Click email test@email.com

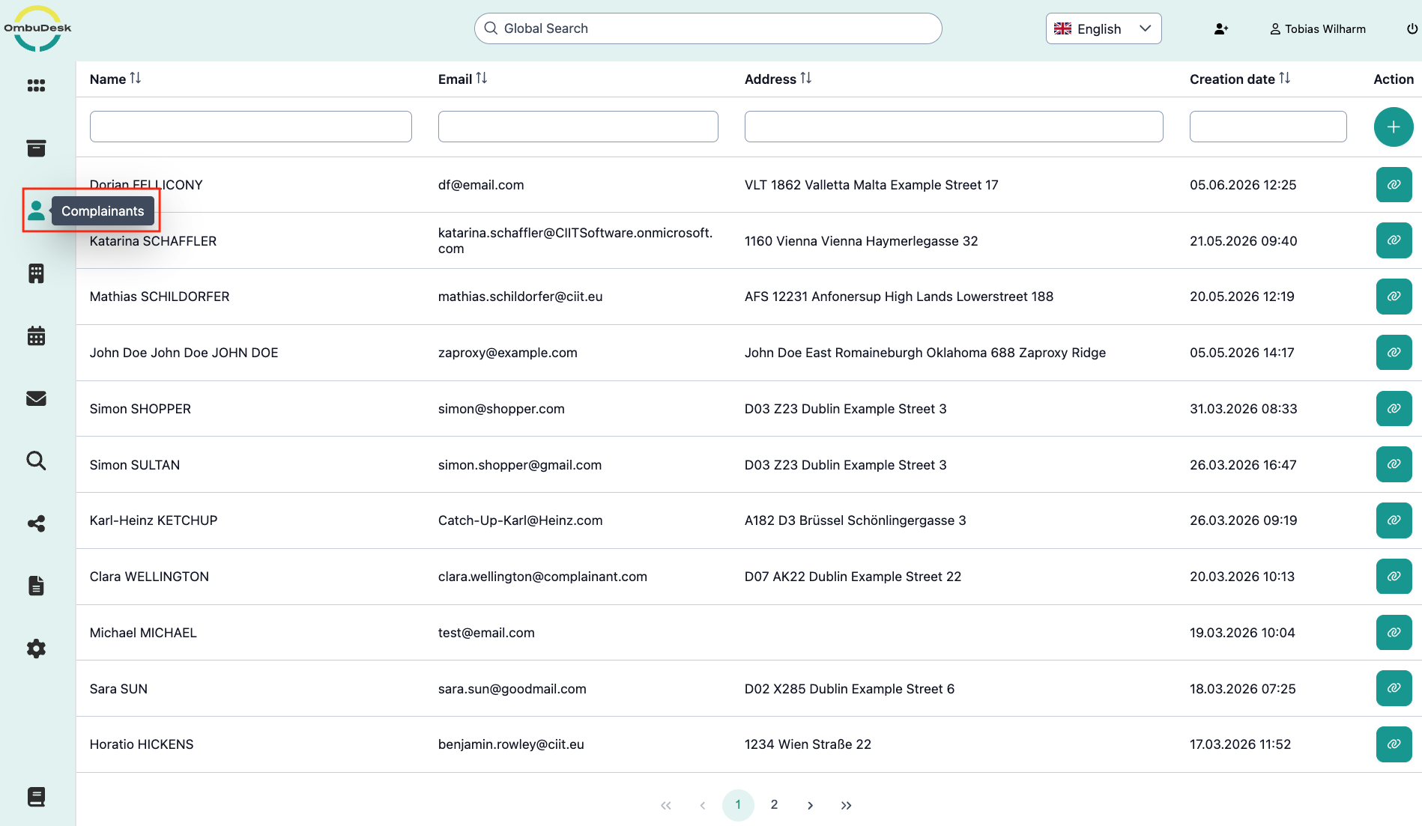[486, 633]
